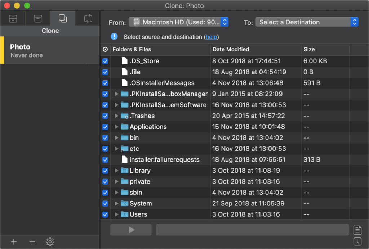
Task: Deselect the Applications folder checkbox
Action: 105,127
